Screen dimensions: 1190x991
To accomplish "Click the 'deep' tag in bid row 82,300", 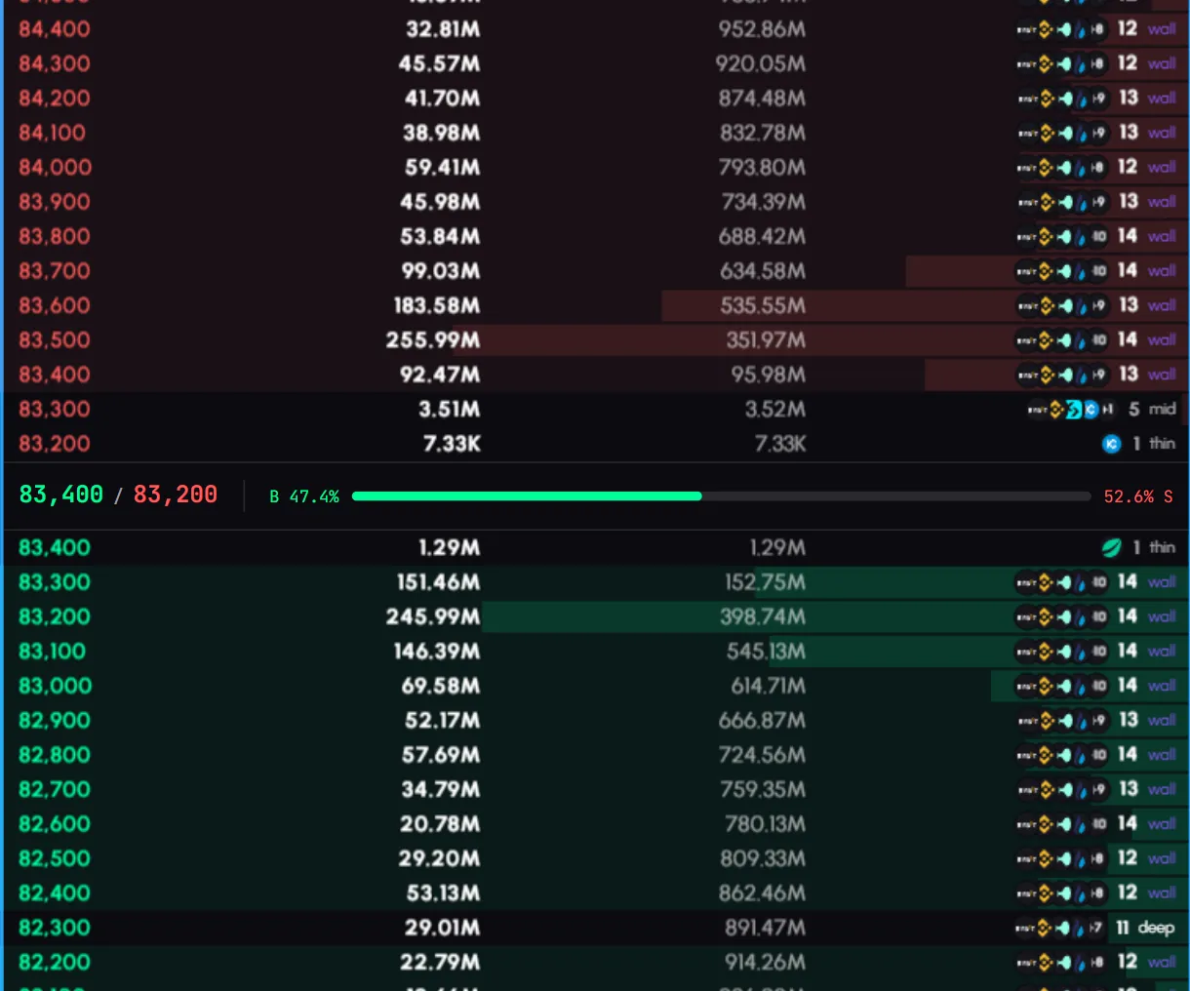I will pos(1156,928).
